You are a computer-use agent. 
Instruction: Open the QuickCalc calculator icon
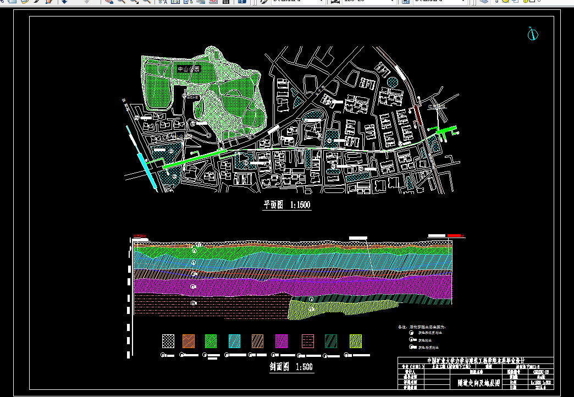click(x=226, y=1)
